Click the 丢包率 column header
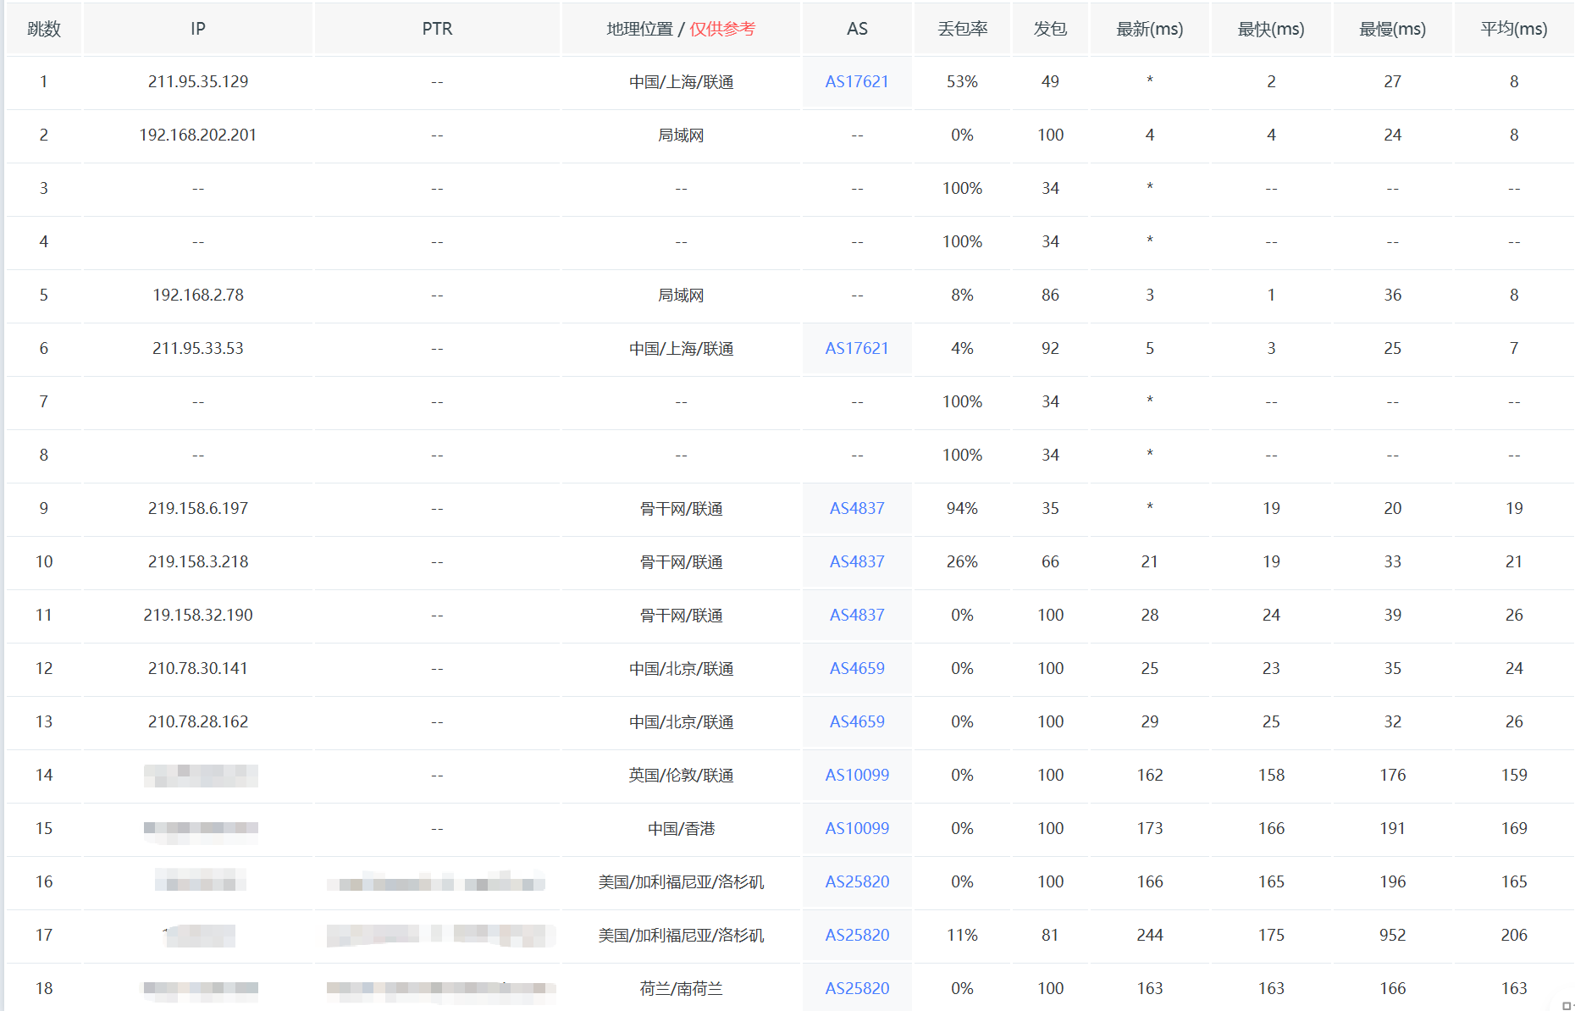 [963, 29]
